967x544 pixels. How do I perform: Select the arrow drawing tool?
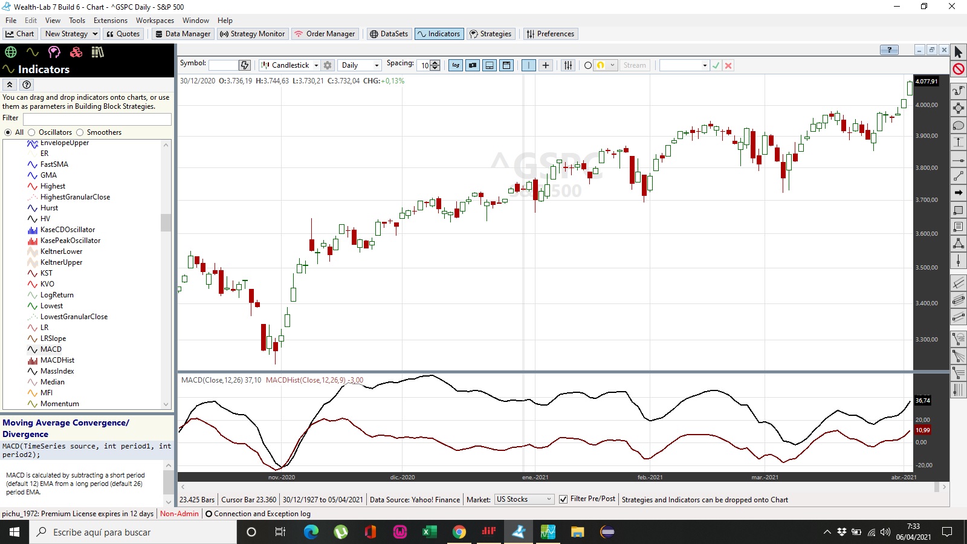coord(959,193)
